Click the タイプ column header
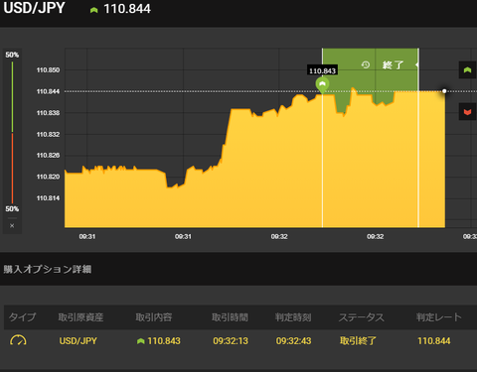The image size is (477, 372). (x=22, y=317)
